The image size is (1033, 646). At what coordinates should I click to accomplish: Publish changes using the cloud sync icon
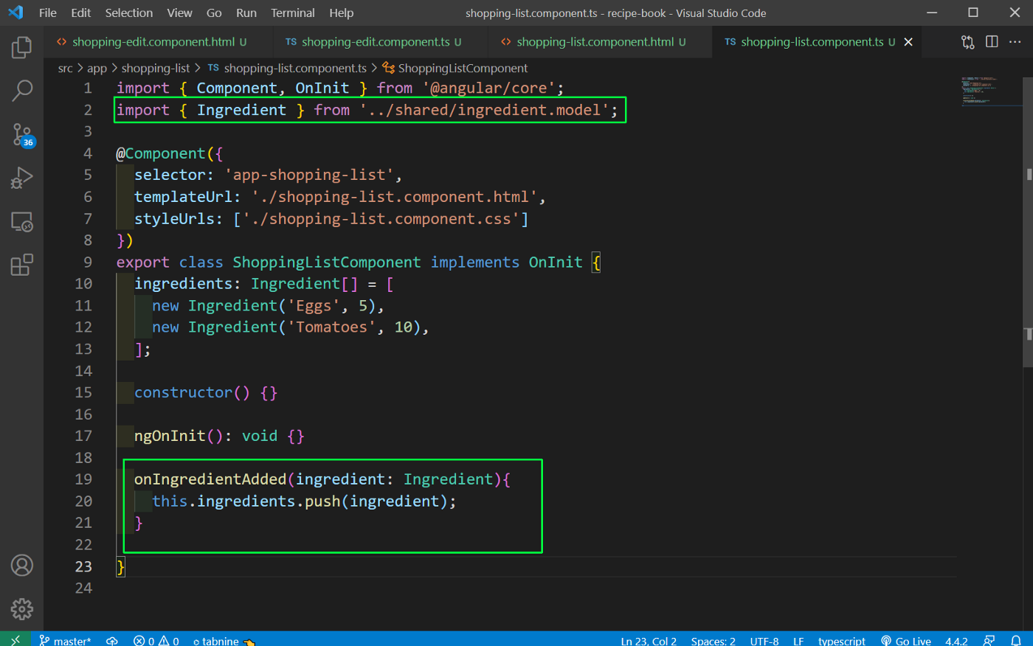[x=112, y=641]
